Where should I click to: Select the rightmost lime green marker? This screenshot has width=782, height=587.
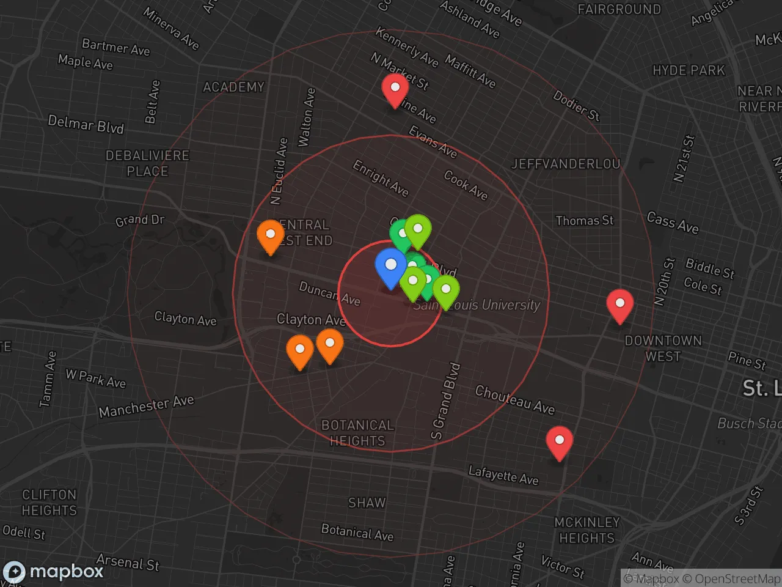446,290
